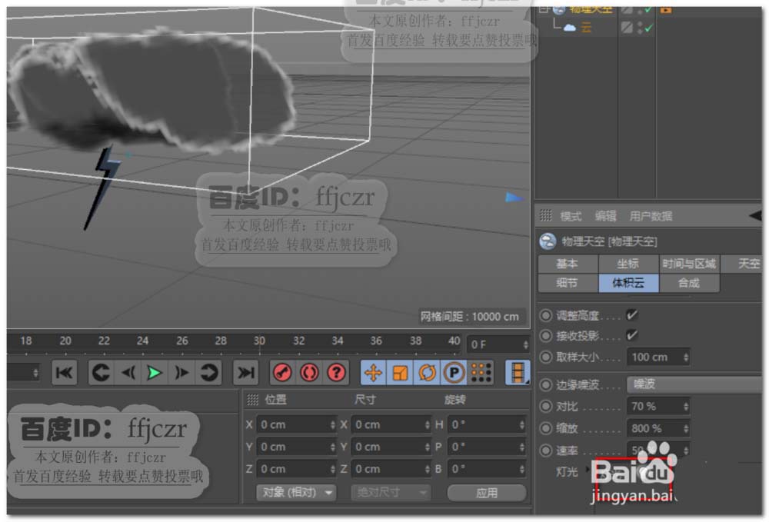
Task: Click frame 24 on the timeline ruler
Action: tap(143, 341)
